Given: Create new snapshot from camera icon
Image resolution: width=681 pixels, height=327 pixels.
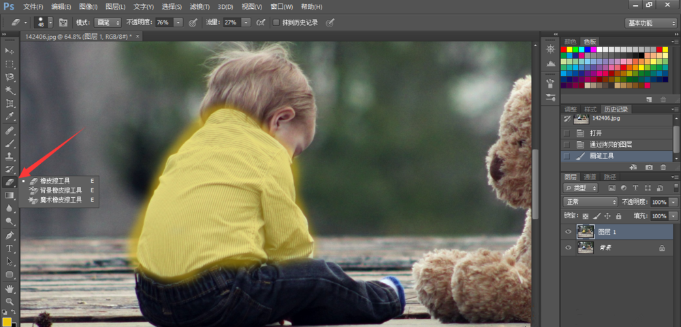Looking at the screenshot, I should tap(649, 167).
